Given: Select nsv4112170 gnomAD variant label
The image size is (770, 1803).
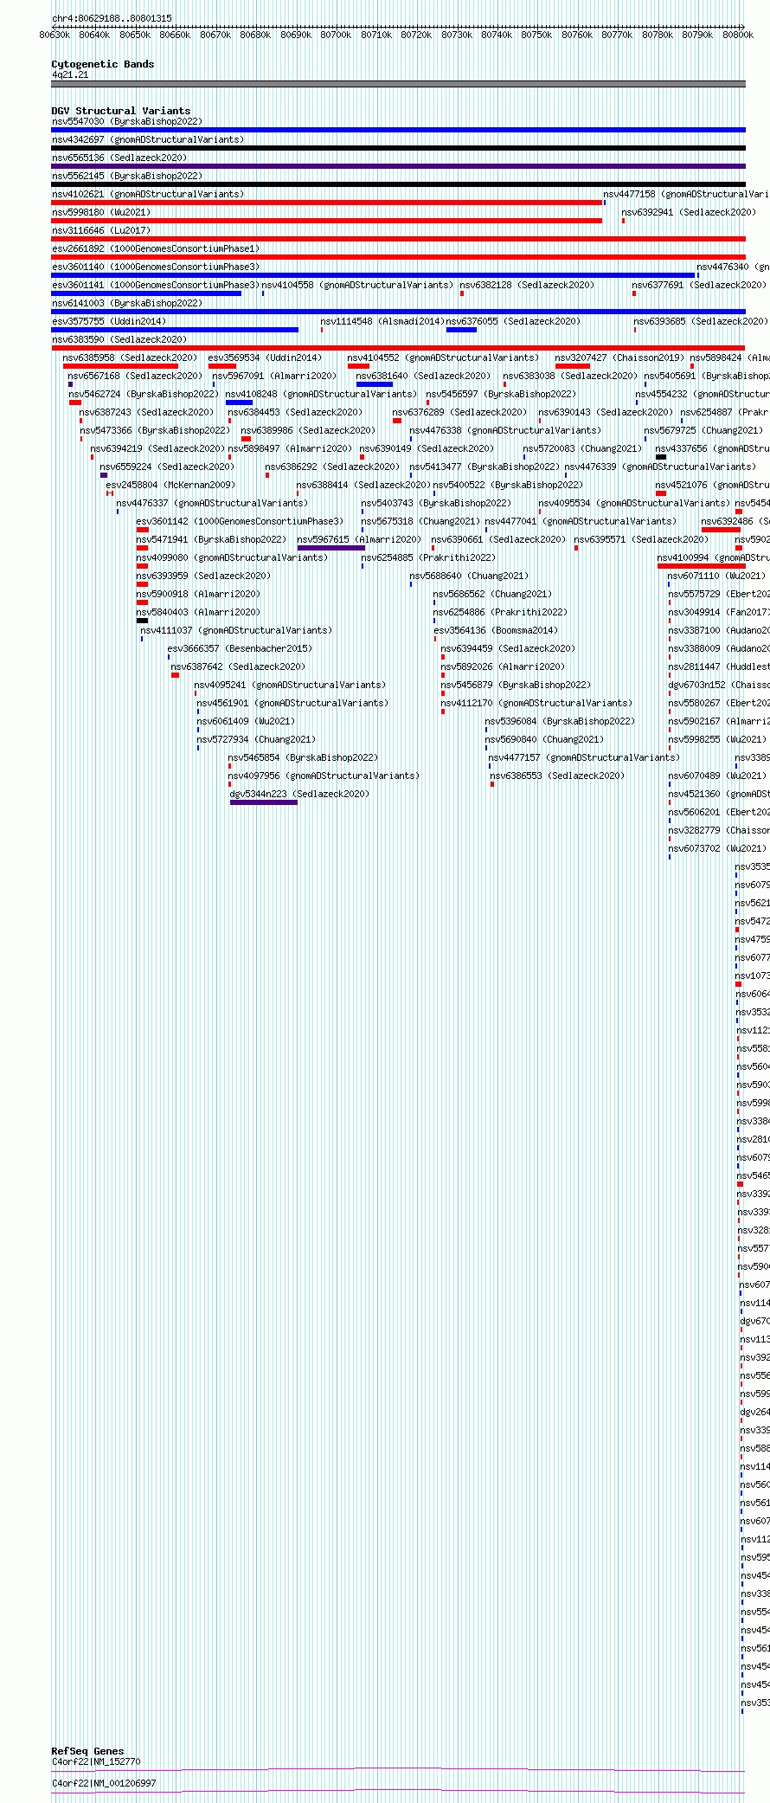Looking at the screenshot, I should tap(536, 703).
